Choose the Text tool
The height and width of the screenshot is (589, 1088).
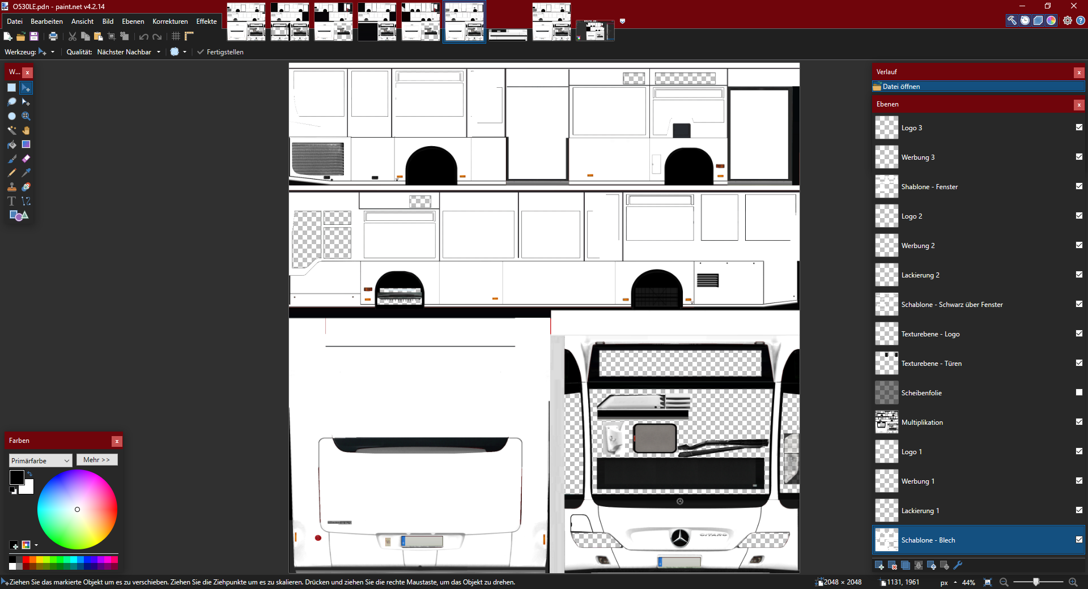[11, 201]
